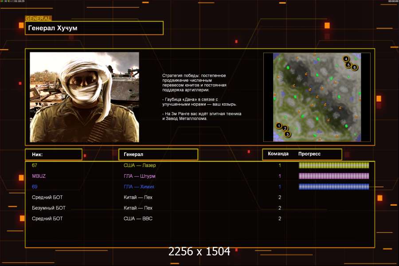Select player nickname '69'
The height and width of the screenshot is (266, 399).
[35, 187]
